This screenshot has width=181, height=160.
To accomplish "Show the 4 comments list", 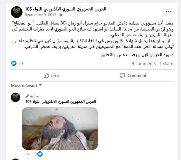I will (x=144, y=63).
